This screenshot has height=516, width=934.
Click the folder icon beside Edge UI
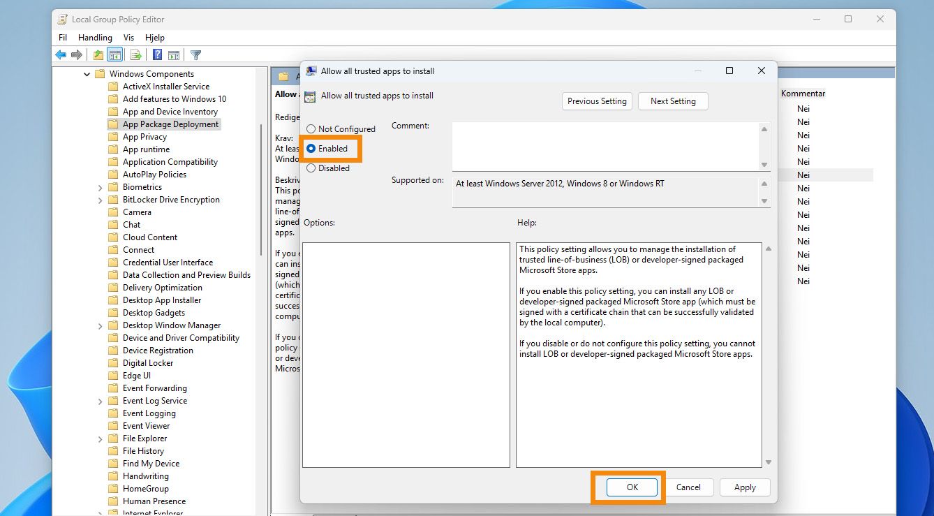(x=113, y=376)
